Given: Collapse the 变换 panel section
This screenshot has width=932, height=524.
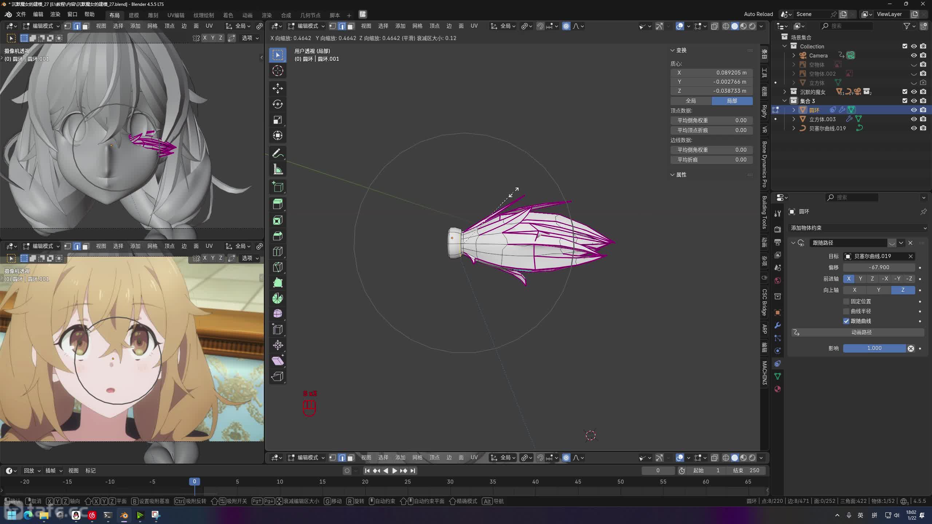Looking at the screenshot, I should 672,51.
